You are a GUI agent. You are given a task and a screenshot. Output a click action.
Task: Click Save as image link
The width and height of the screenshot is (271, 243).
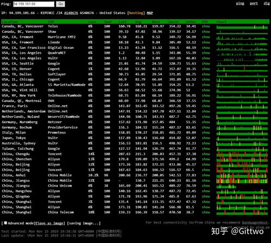(50, 223)
